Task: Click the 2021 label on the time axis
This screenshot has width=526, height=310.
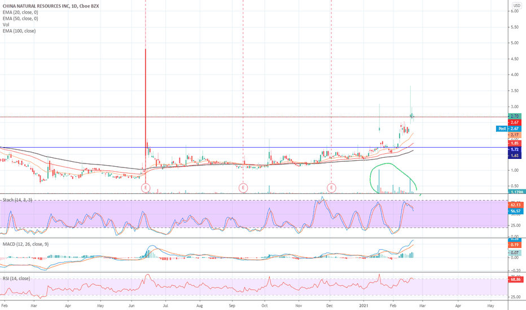Action: [363, 305]
